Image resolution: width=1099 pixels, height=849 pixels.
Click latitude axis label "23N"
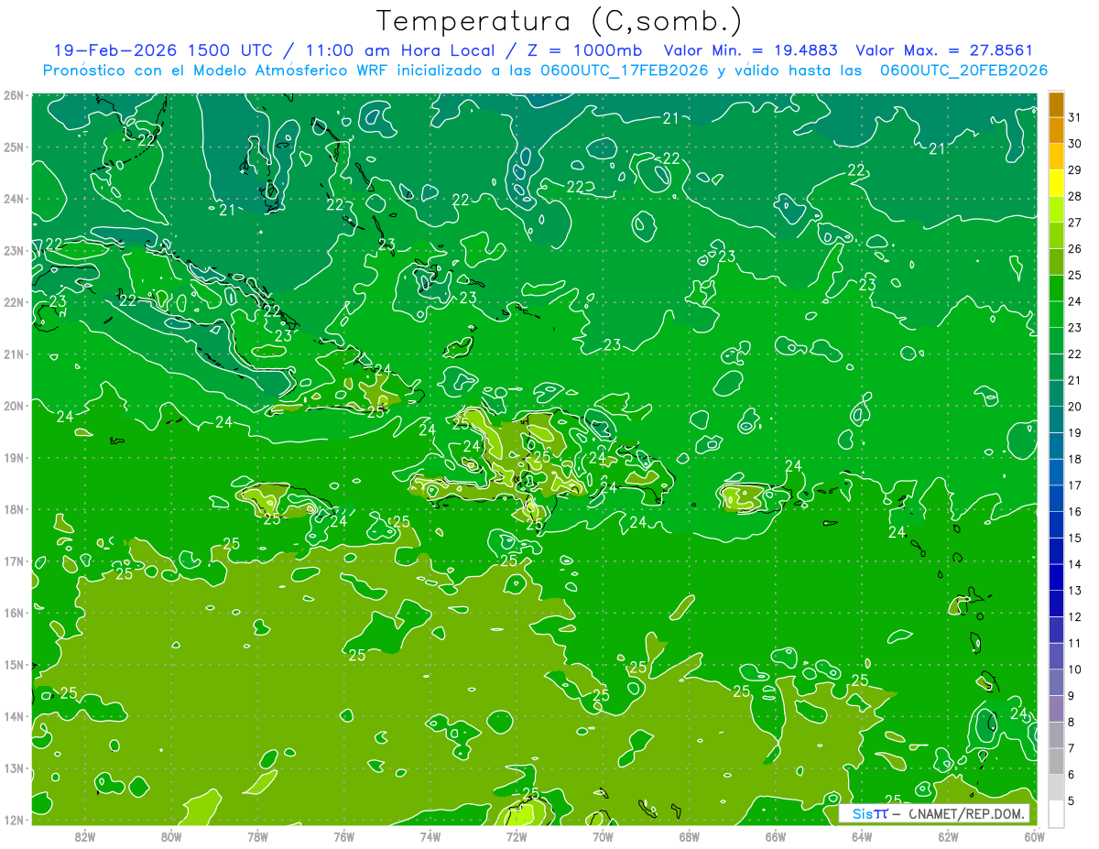tap(14, 251)
